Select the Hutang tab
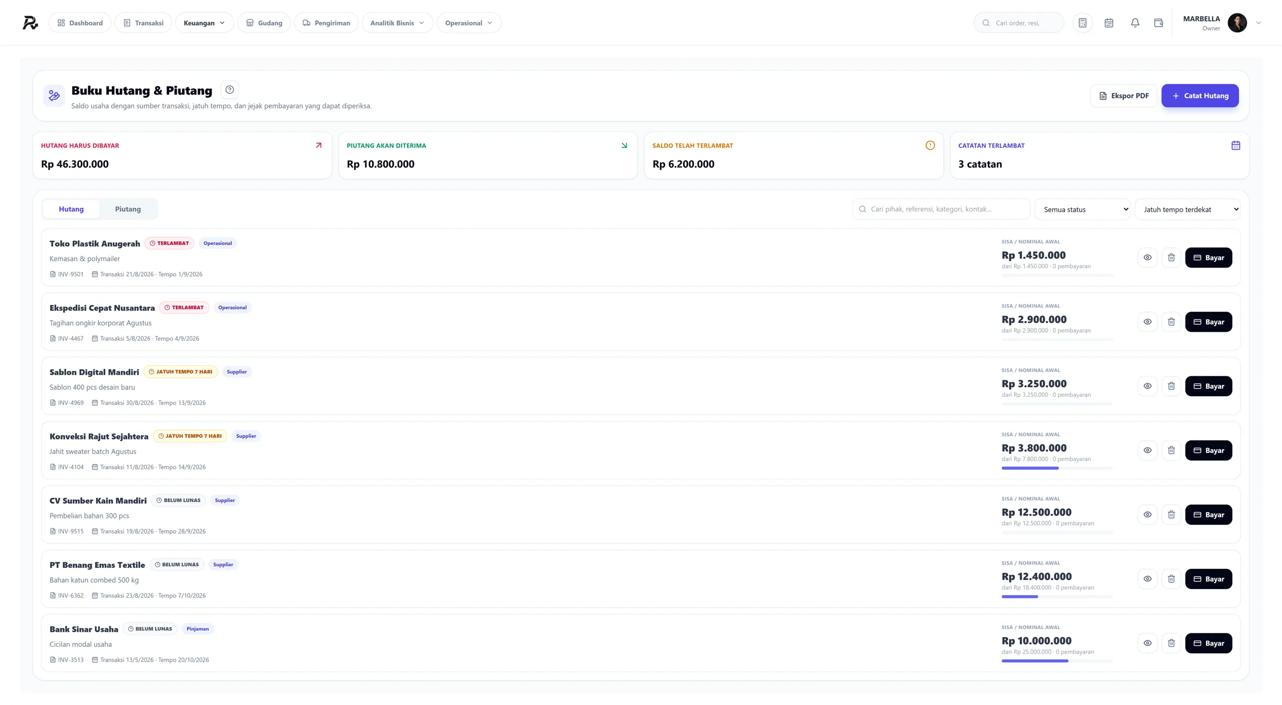The image size is (1282, 705). [x=71, y=209]
